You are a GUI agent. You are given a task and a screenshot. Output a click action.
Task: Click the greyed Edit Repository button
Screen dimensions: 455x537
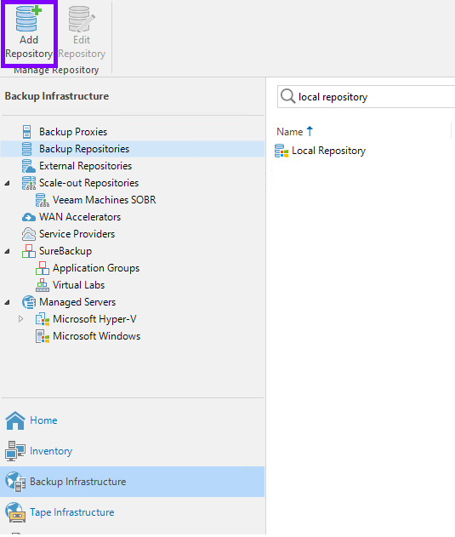[x=82, y=33]
